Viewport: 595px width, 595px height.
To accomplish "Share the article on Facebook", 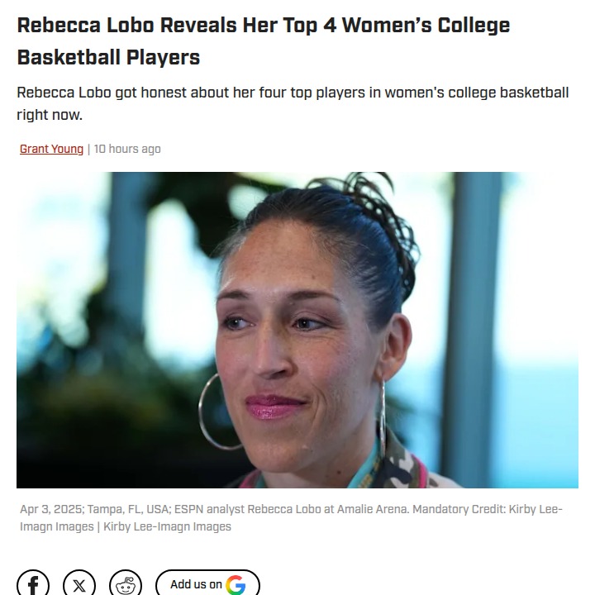I will coord(33,584).
